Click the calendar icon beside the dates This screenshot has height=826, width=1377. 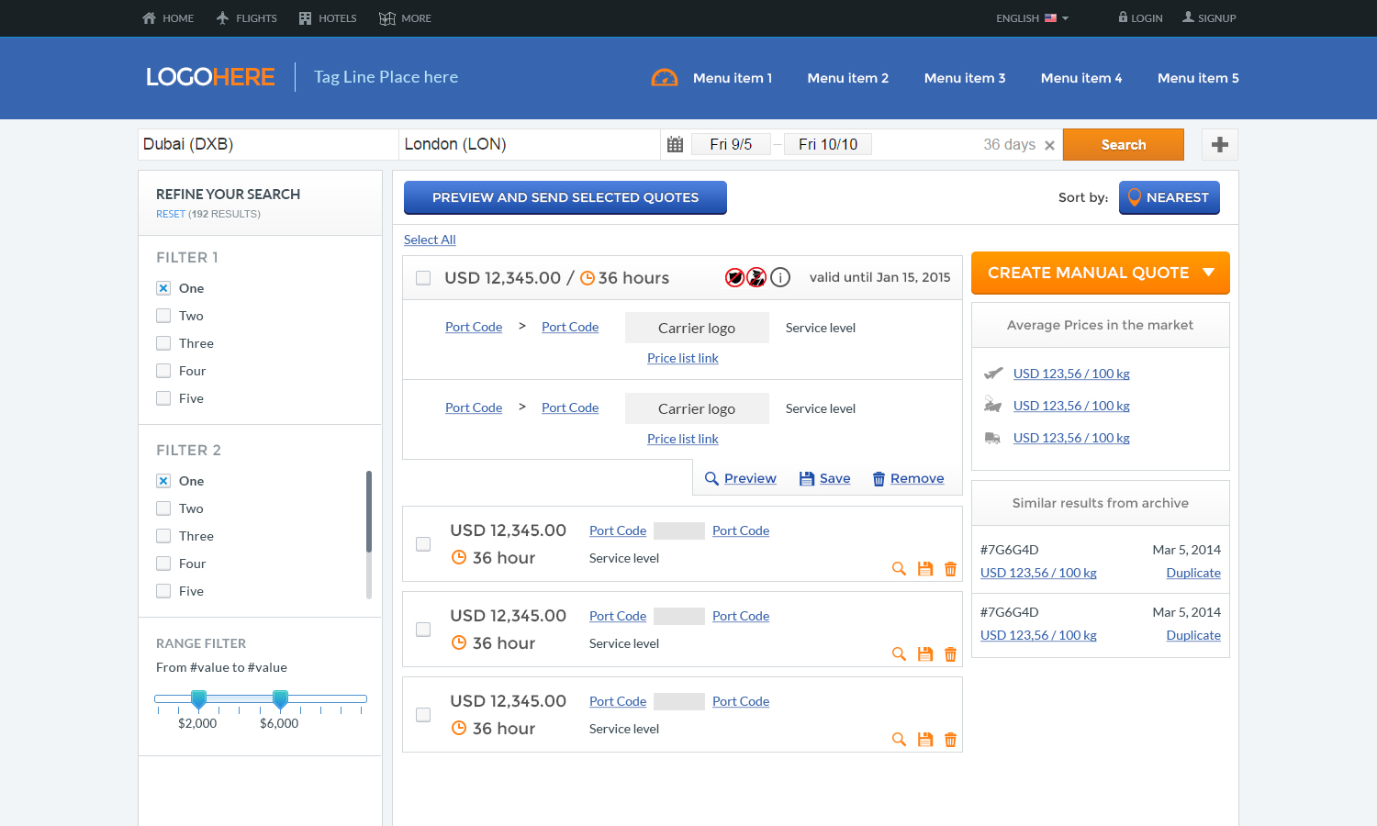tap(675, 145)
